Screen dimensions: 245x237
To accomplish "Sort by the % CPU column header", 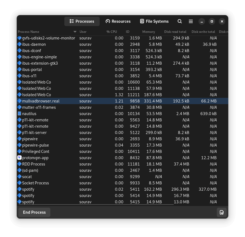I will tap(112, 32).
